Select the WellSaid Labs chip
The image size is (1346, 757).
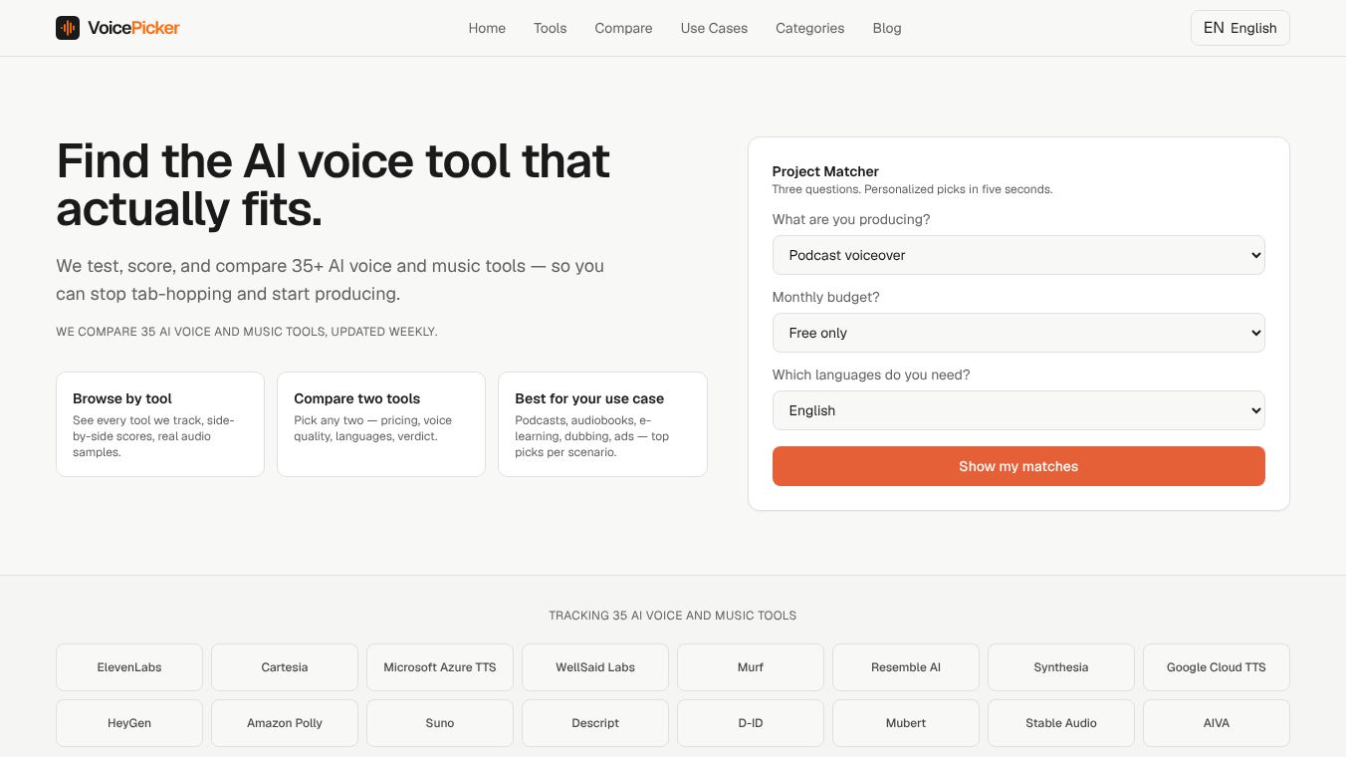[595, 667]
